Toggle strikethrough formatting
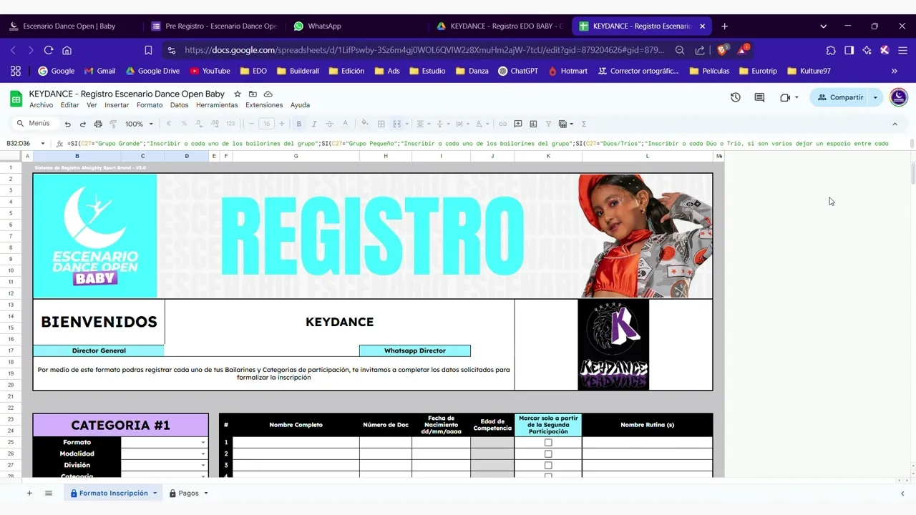The image size is (916, 515). pyautogui.click(x=329, y=124)
